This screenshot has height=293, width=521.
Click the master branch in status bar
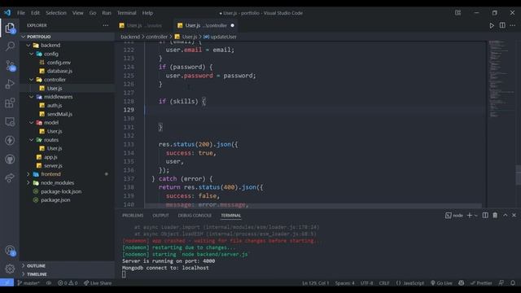(x=28, y=283)
